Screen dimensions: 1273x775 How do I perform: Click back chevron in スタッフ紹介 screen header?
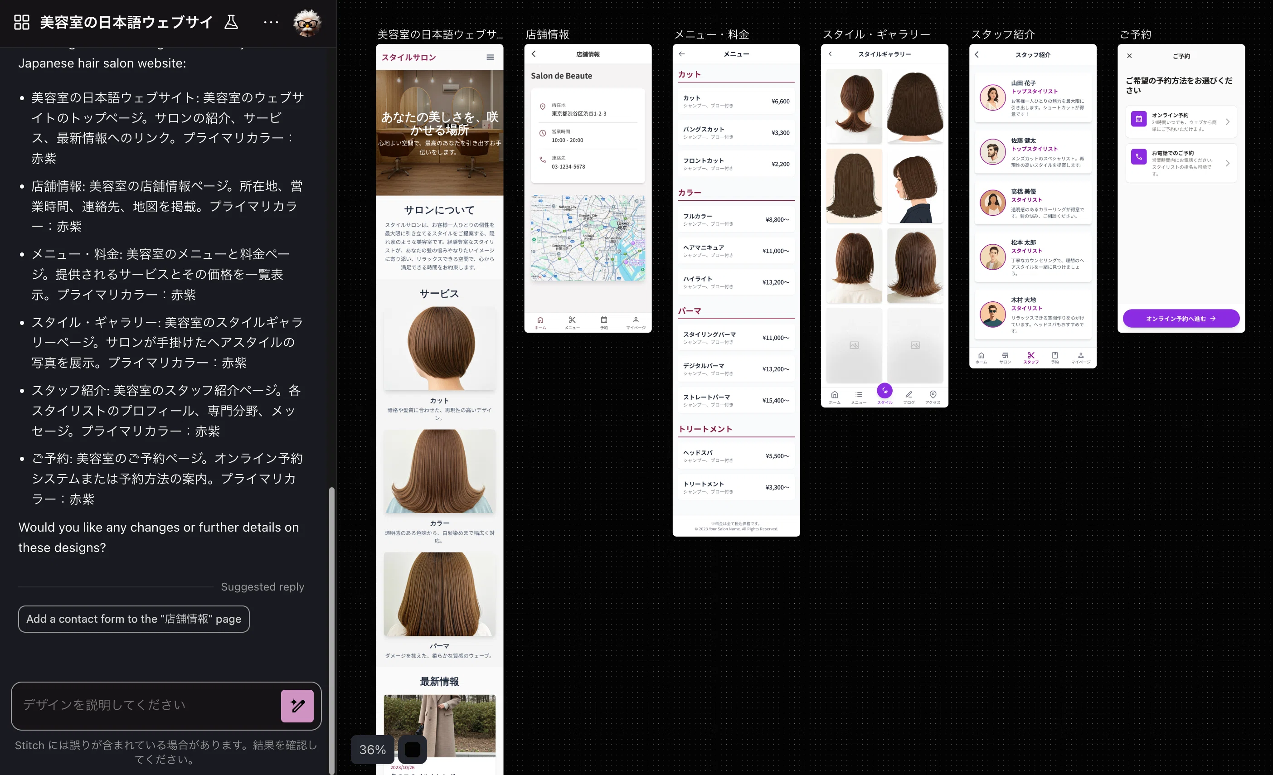pos(977,54)
